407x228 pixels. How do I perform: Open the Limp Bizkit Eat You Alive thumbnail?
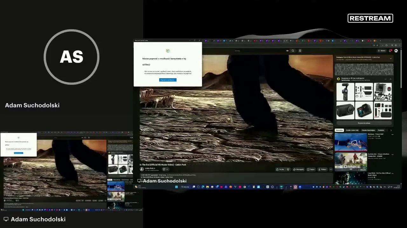351,178
